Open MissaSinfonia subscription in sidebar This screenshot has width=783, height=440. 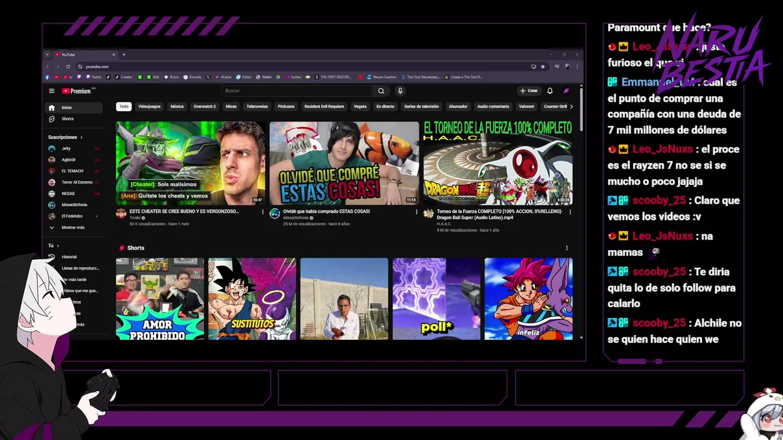[74, 205]
